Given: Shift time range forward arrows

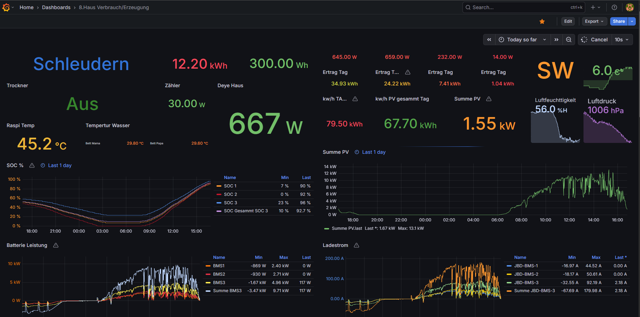Looking at the screenshot, I should (556, 40).
